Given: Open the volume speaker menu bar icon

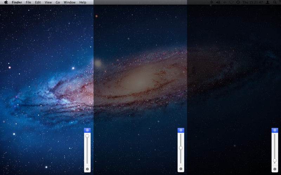Looking at the screenshot, I should 218,2.
